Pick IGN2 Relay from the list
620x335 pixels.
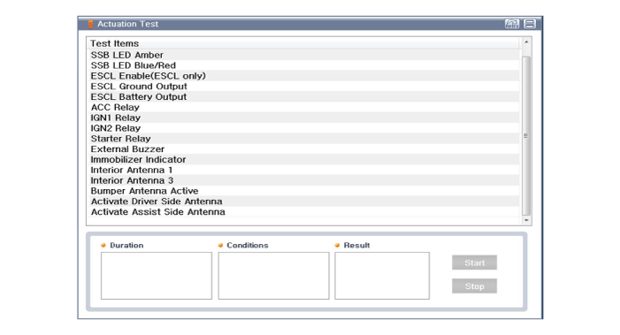(302, 128)
